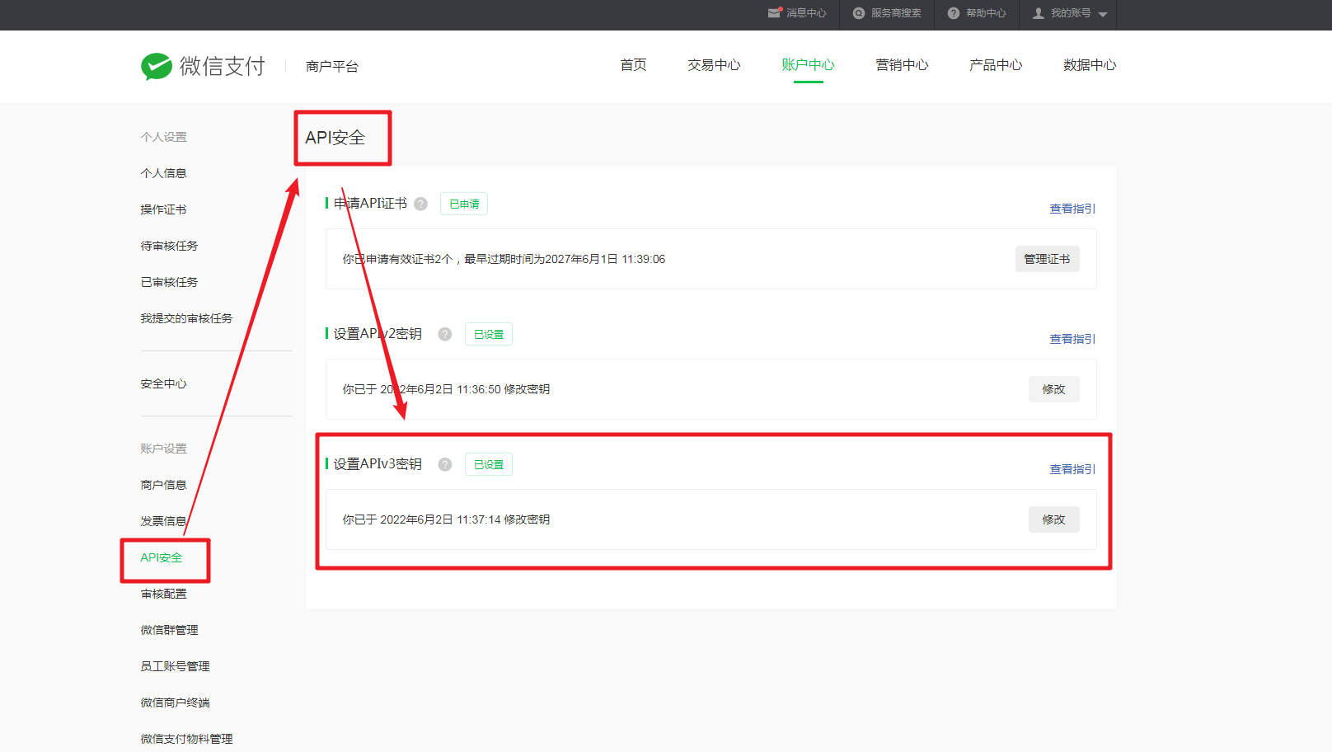Click the WeChat Pay logo
This screenshot has height=752, width=1332.
pyautogui.click(x=203, y=66)
